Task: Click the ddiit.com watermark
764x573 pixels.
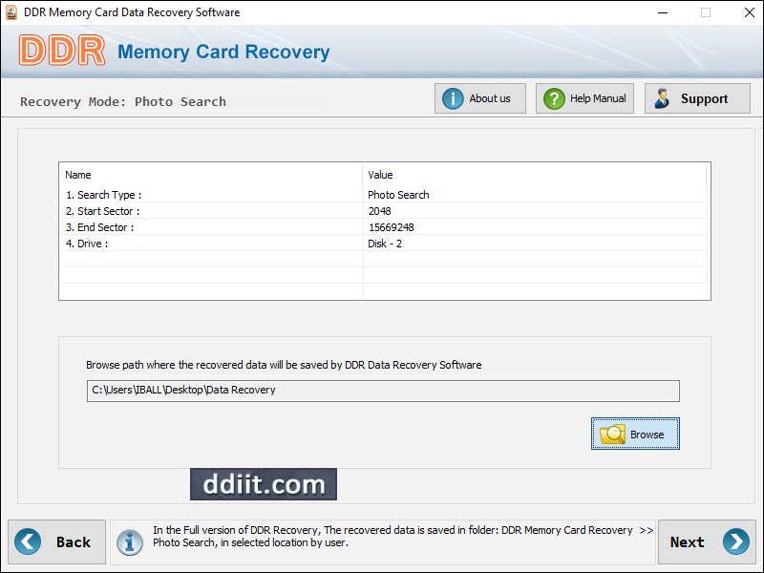Action: tap(264, 484)
